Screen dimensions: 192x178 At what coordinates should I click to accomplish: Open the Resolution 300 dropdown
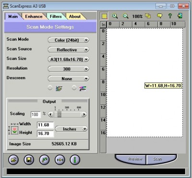[69, 69]
